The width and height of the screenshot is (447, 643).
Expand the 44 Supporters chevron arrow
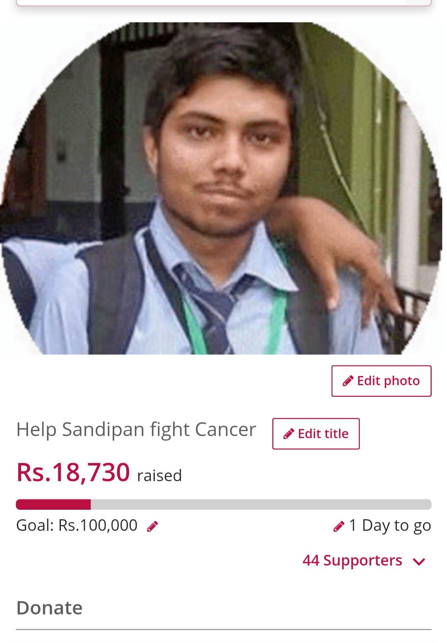[419, 561]
